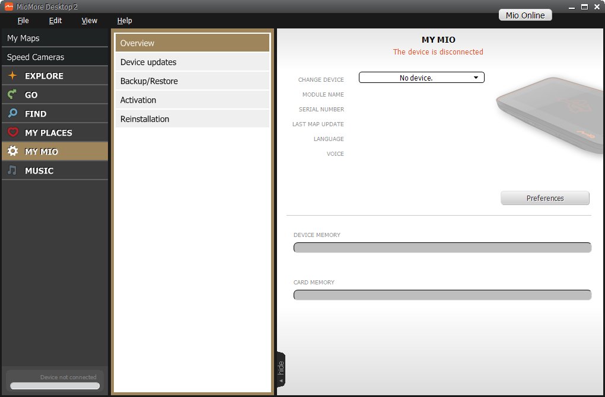The height and width of the screenshot is (397, 605).
Task: Open the Backup/Restore page
Action: tap(192, 81)
